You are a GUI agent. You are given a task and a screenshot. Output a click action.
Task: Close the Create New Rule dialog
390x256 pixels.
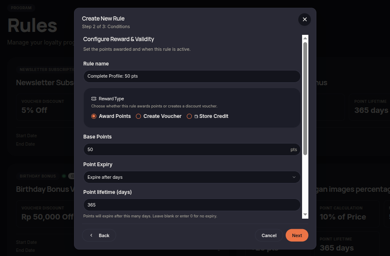(x=305, y=19)
